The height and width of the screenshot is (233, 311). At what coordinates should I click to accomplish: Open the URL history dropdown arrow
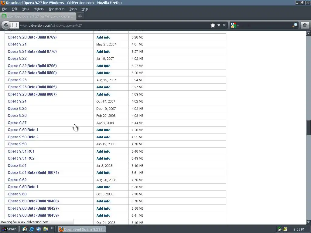(x=219, y=25)
